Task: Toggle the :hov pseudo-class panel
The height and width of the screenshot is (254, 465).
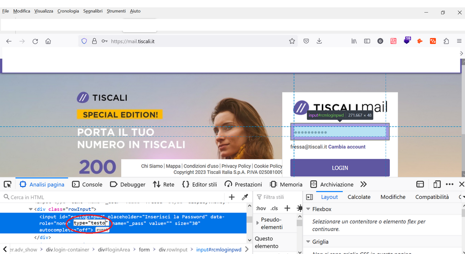Action: (261, 208)
